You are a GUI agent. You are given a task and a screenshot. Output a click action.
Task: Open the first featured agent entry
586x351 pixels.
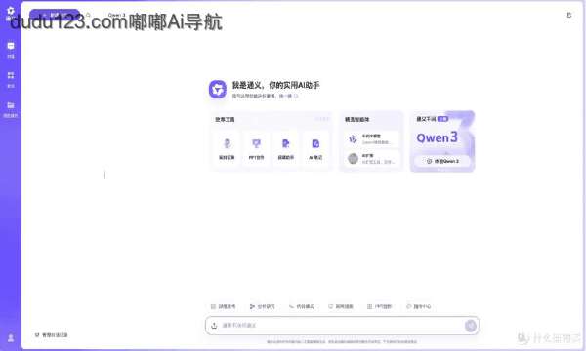tap(371, 139)
